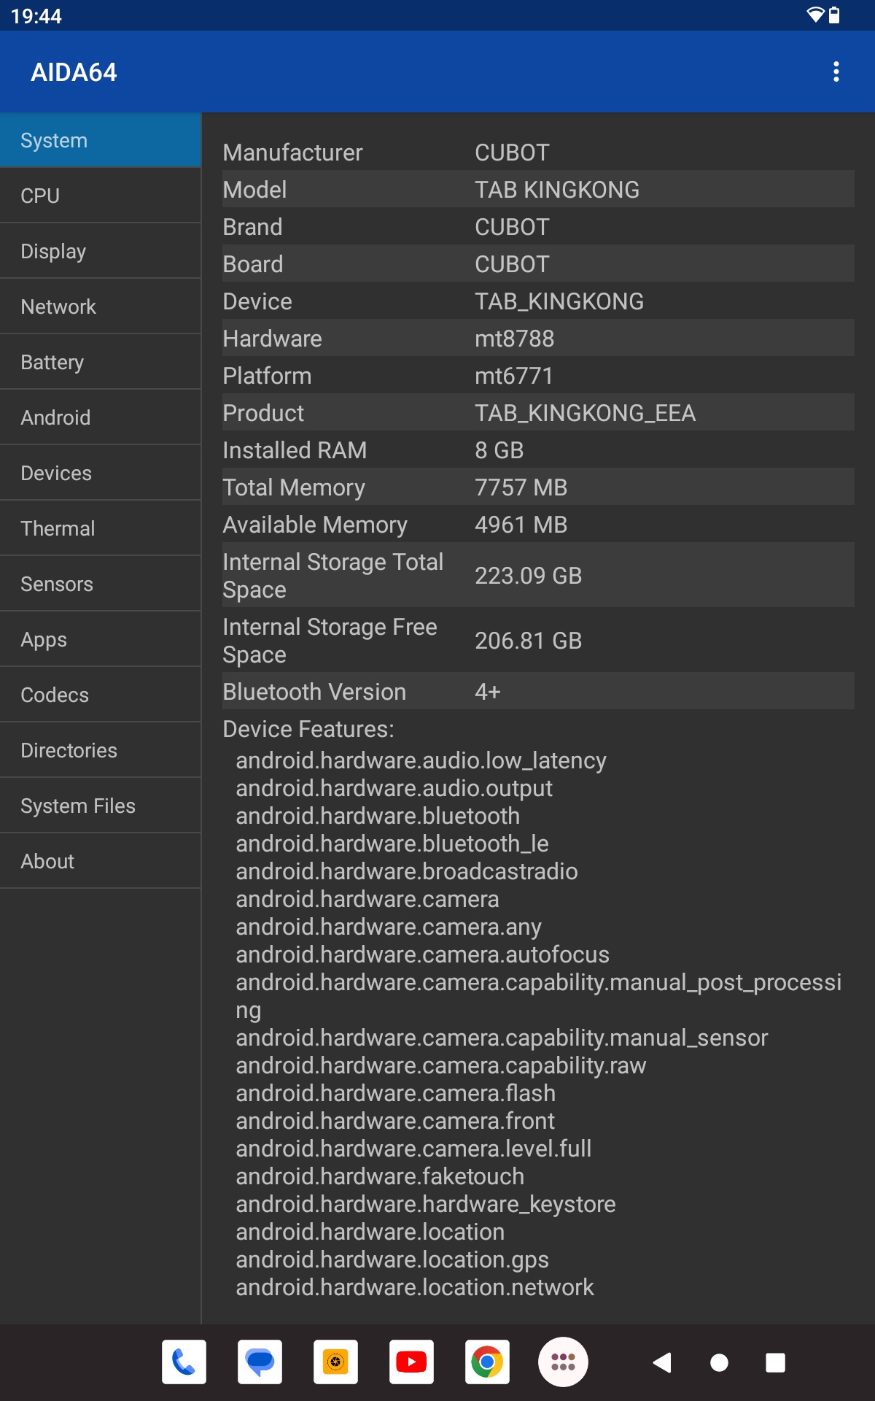This screenshot has width=875, height=1401.
Task: Open the app drawer grid icon
Action: (x=563, y=1362)
